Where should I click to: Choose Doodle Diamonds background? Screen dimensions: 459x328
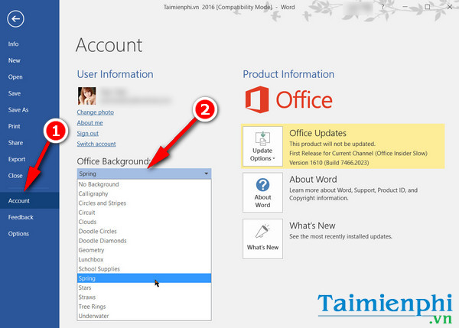(144, 241)
